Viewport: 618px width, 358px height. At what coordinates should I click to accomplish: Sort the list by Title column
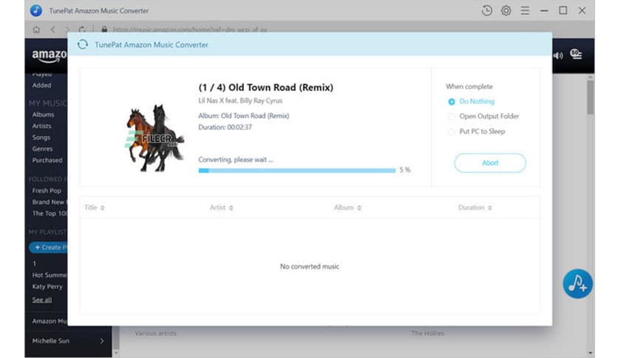(x=95, y=207)
